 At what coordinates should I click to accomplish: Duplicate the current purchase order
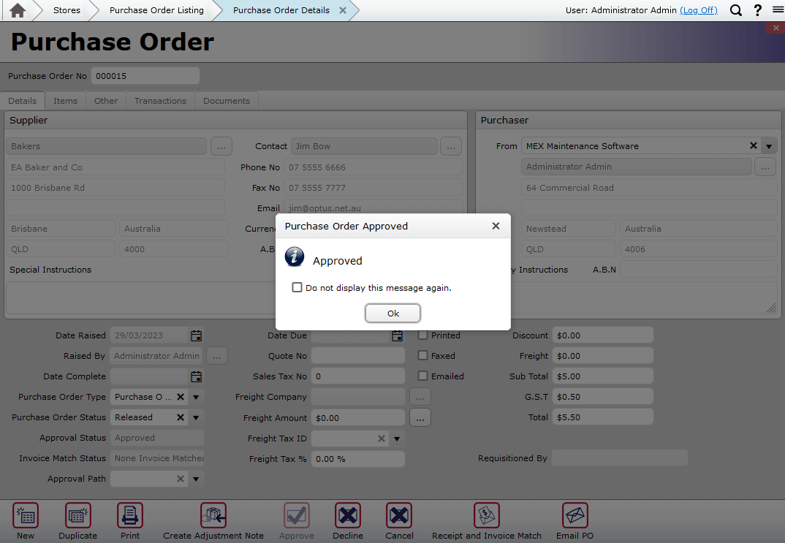tap(77, 520)
